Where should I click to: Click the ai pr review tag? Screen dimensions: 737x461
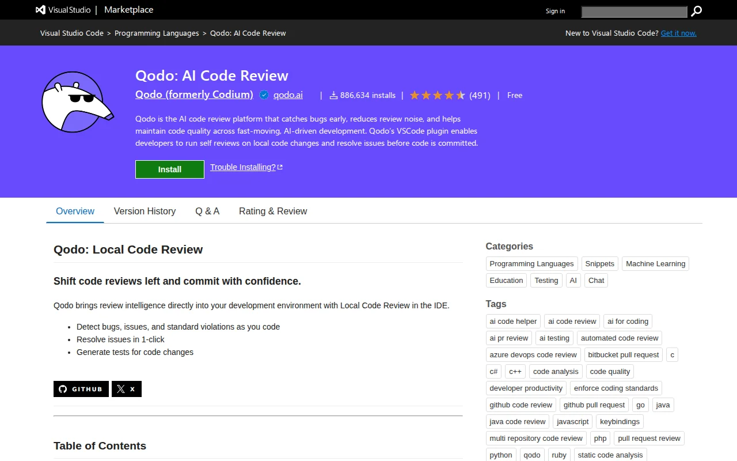click(509, 338)
